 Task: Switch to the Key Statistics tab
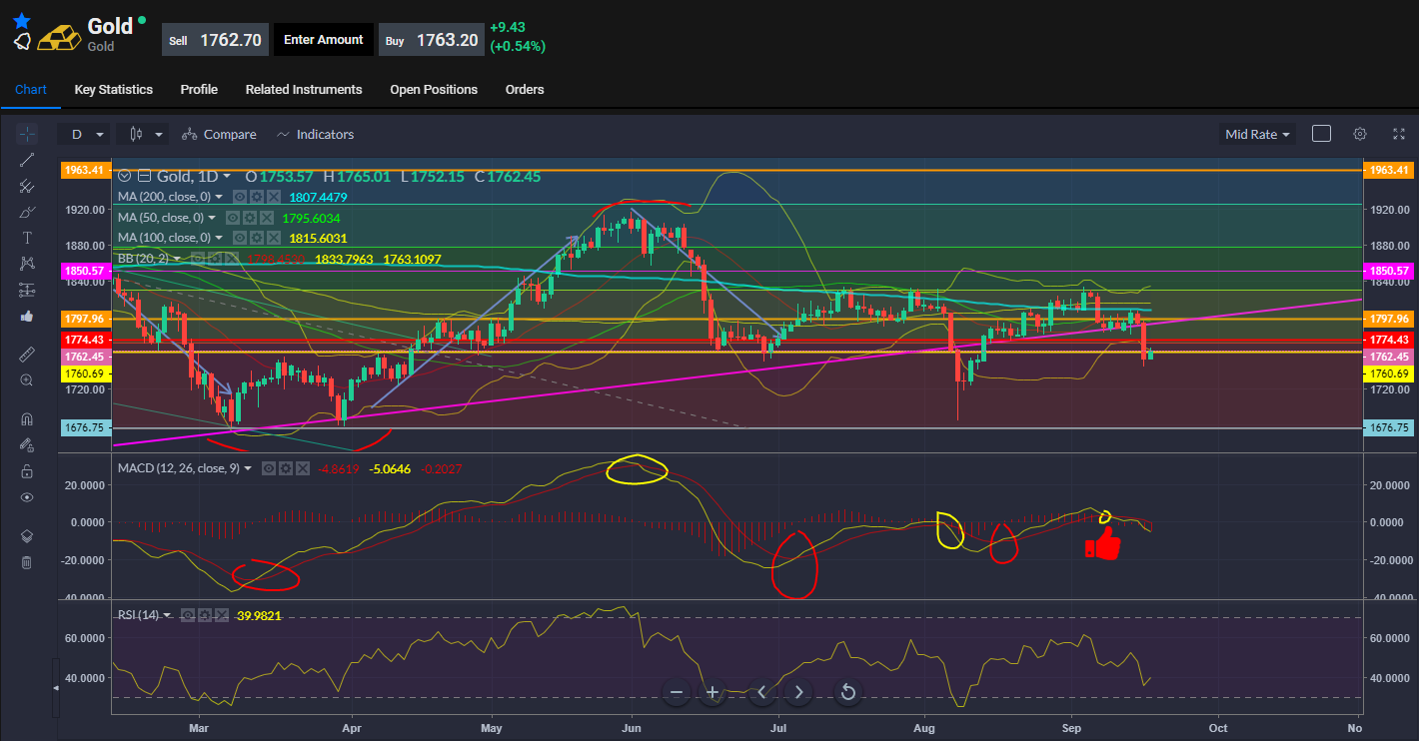click(114, 90)
